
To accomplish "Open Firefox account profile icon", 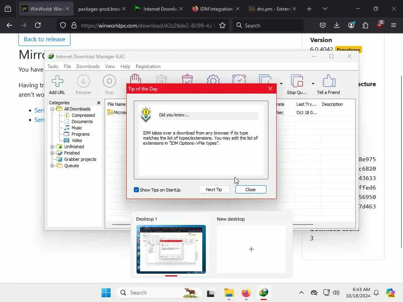I will tap(351, 26).
